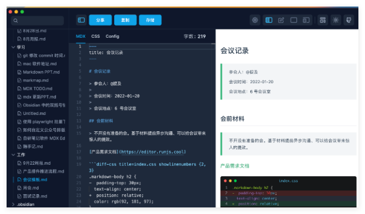Open Untitled.md file

[32, 113]
